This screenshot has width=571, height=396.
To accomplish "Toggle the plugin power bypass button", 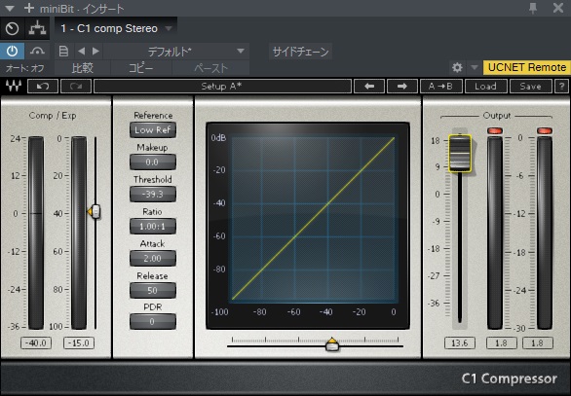I will pyautogui.click(x=12, y=52).
